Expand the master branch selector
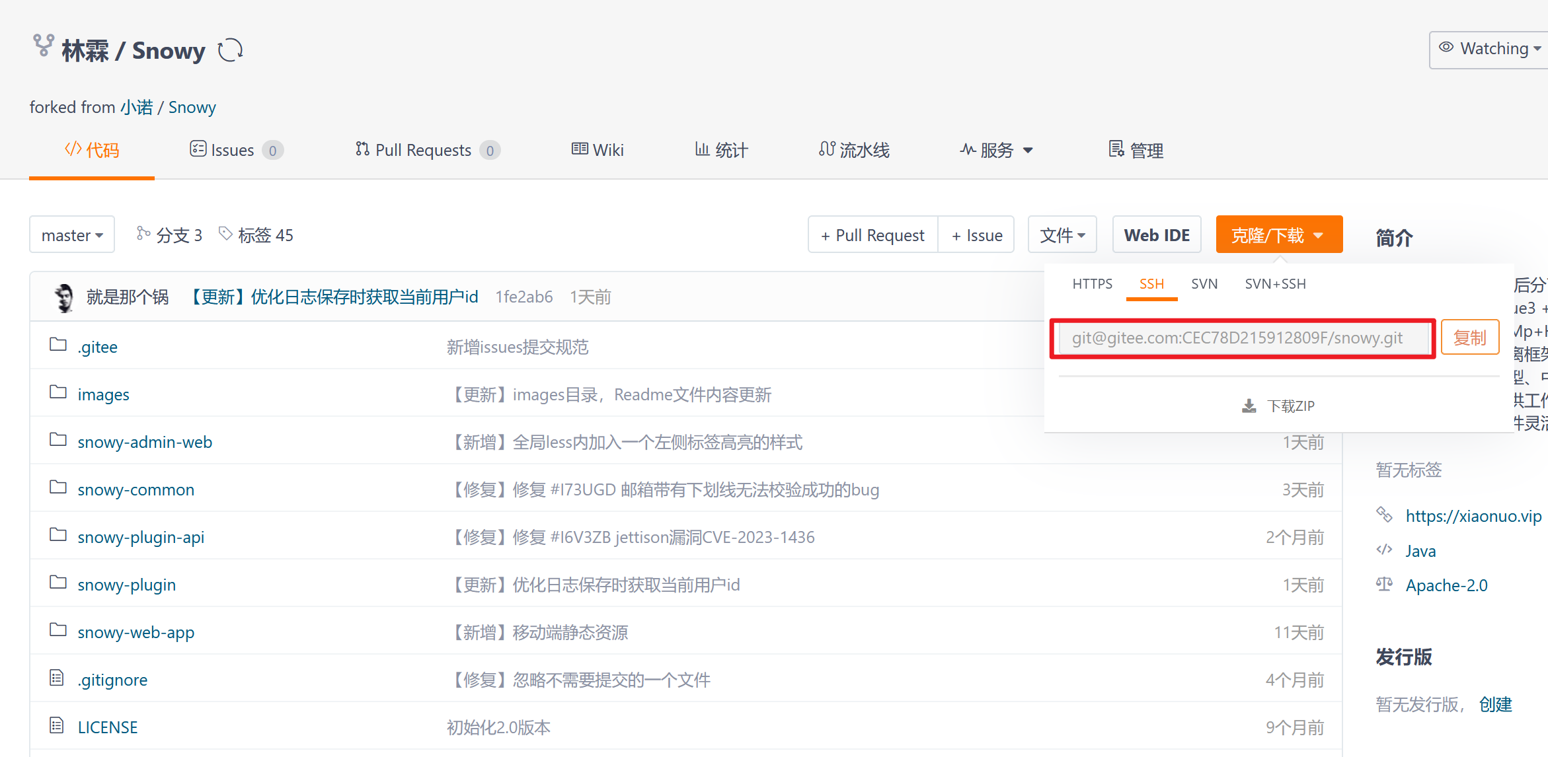Viewport: 1548px width, 757px height. click(x=72, y=235)
